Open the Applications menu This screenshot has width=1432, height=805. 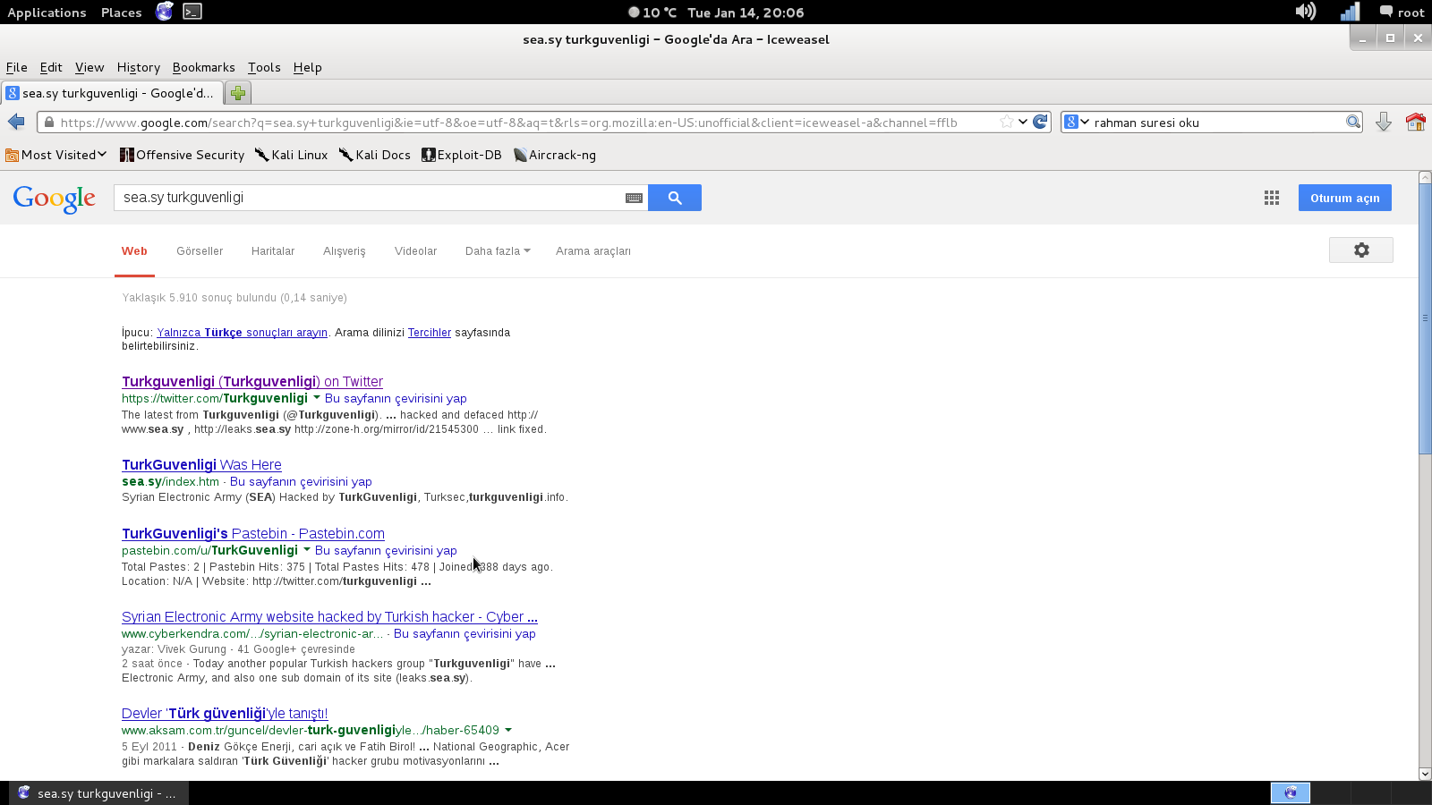click(x=47, y=13)
